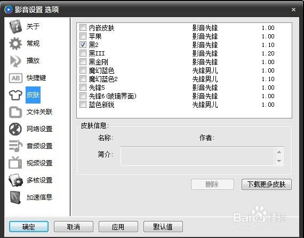
Task: Uncheck the 黑2 skin checkbox
Action: pos(83,45)
